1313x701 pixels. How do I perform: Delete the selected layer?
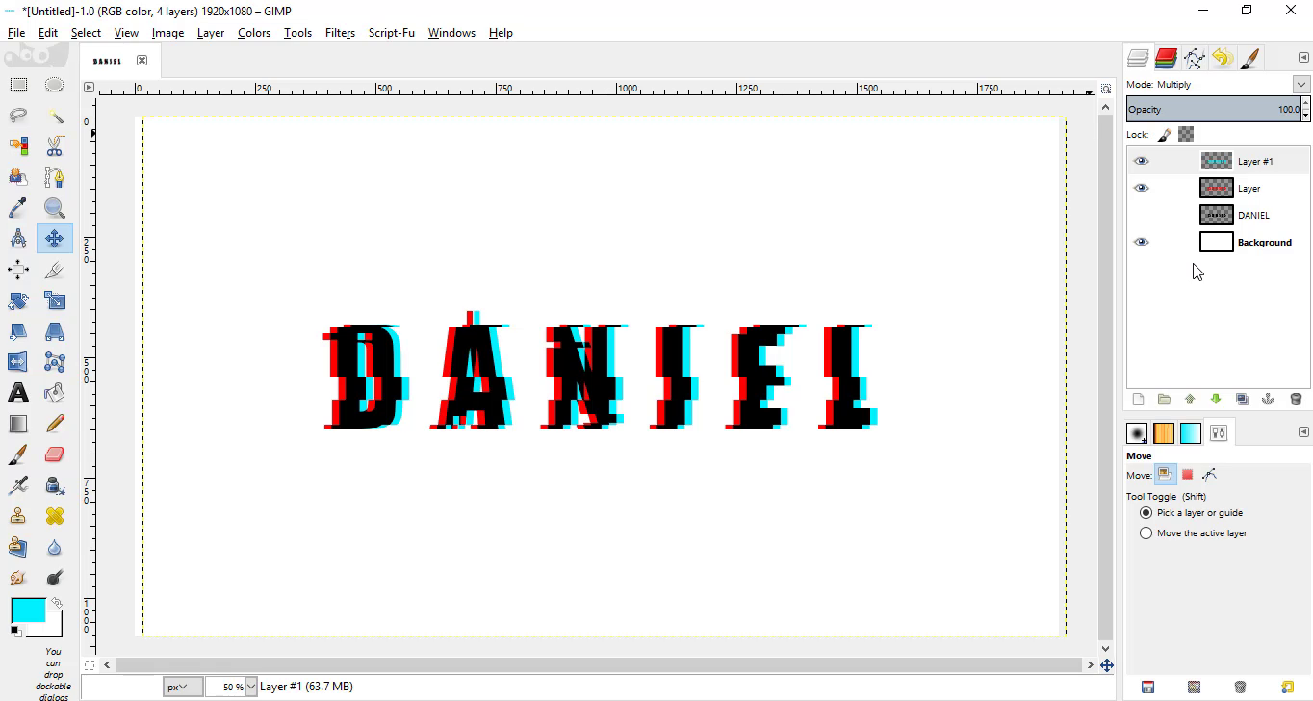[1295, 399]
